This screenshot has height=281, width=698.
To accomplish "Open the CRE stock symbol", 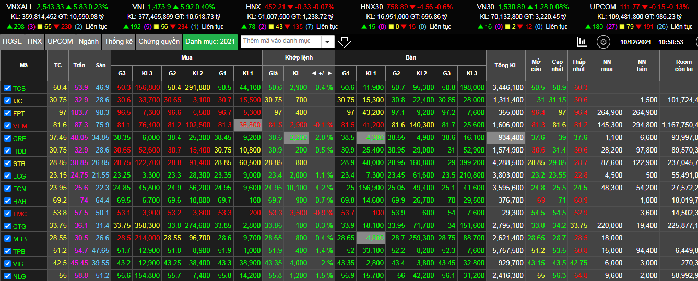I will (x=19, y=138).
